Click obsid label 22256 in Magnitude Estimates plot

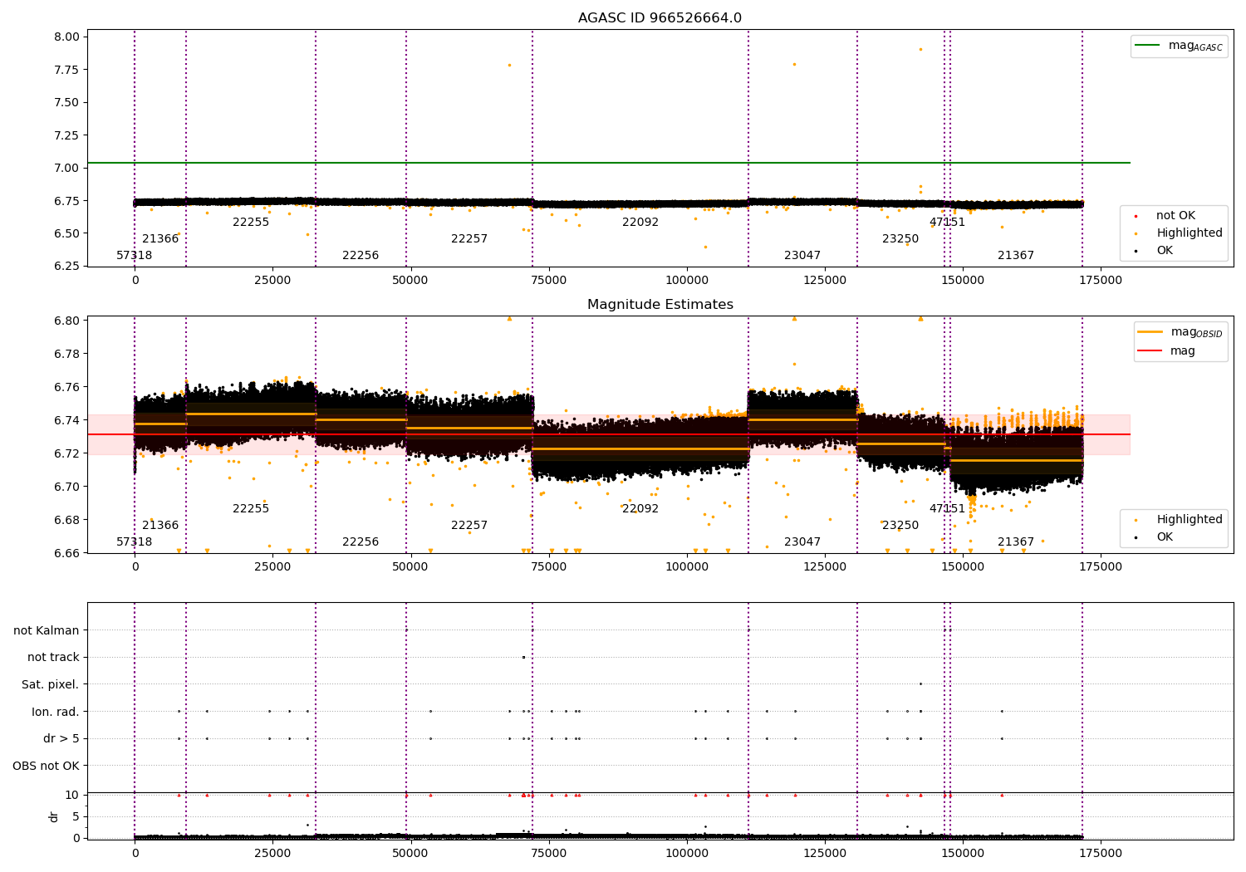pyautogui.click(x=361, y=542)
